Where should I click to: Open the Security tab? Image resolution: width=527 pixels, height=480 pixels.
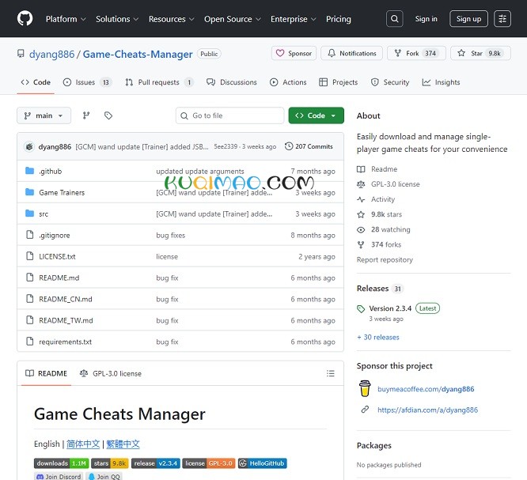click(390, 82)
